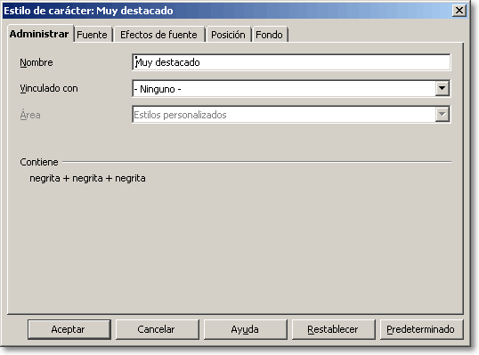Screen dimensions: 479x355
Task: Close the Estilo de carácter dialog
Action: [x=459, y=11]
